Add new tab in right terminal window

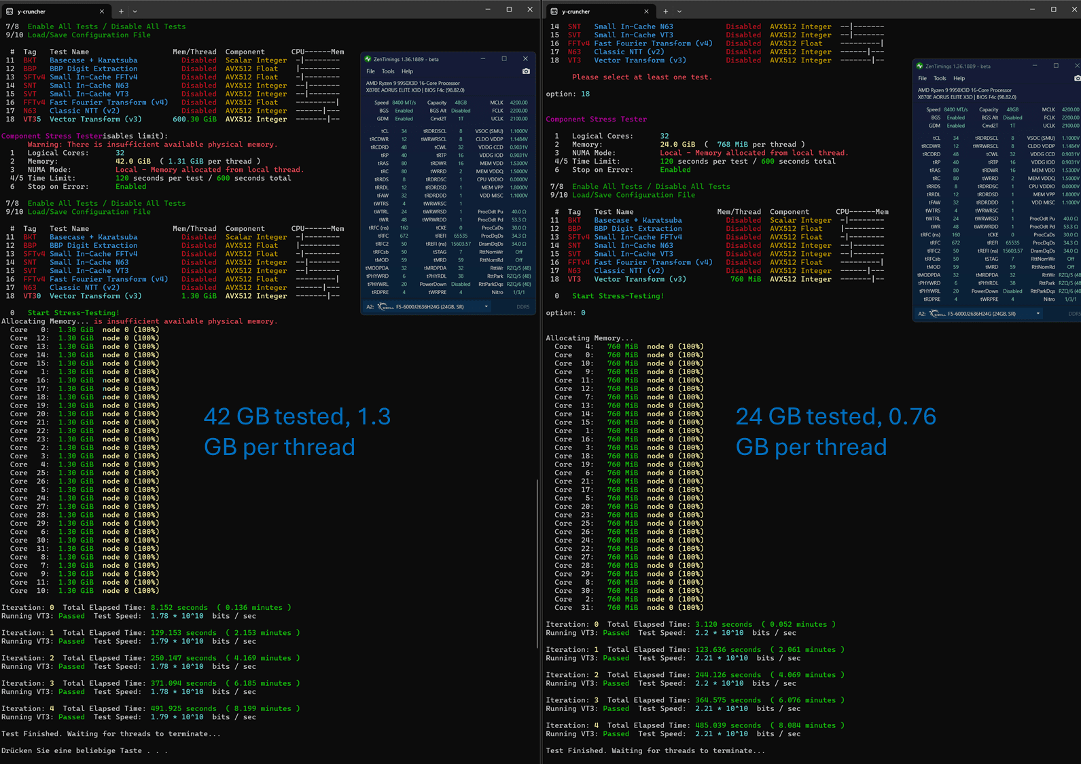pos(665,11)
